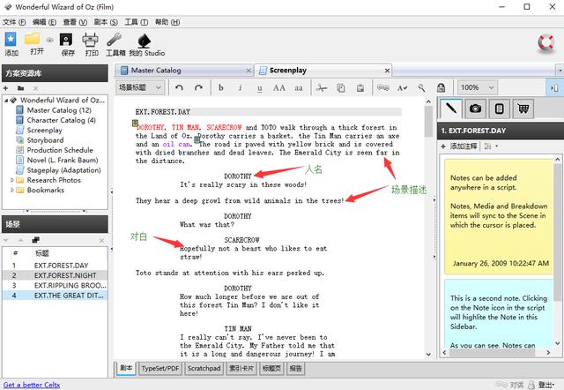
Task: Click the yellow sticky note in sidebar
Action: (499, 217)
